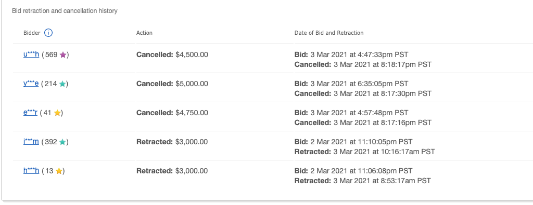Click the Bidder column header
This screenshot has width=533, height=205.
32,33
